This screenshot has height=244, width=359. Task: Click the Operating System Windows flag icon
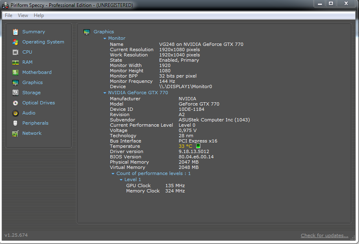[x=15, y=42]
